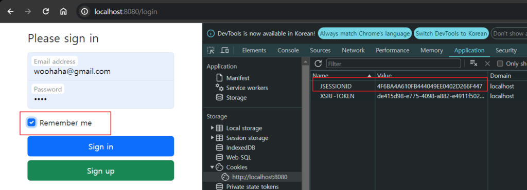The image size is (527, 190).
Task: Click the browser forward arrow
Action: point(28,12)
